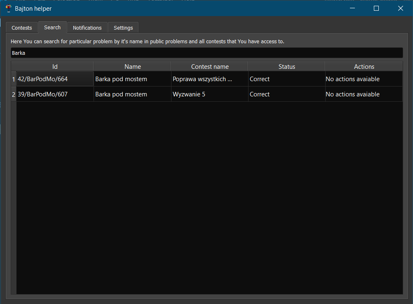Sort by the Name column header

132,67
